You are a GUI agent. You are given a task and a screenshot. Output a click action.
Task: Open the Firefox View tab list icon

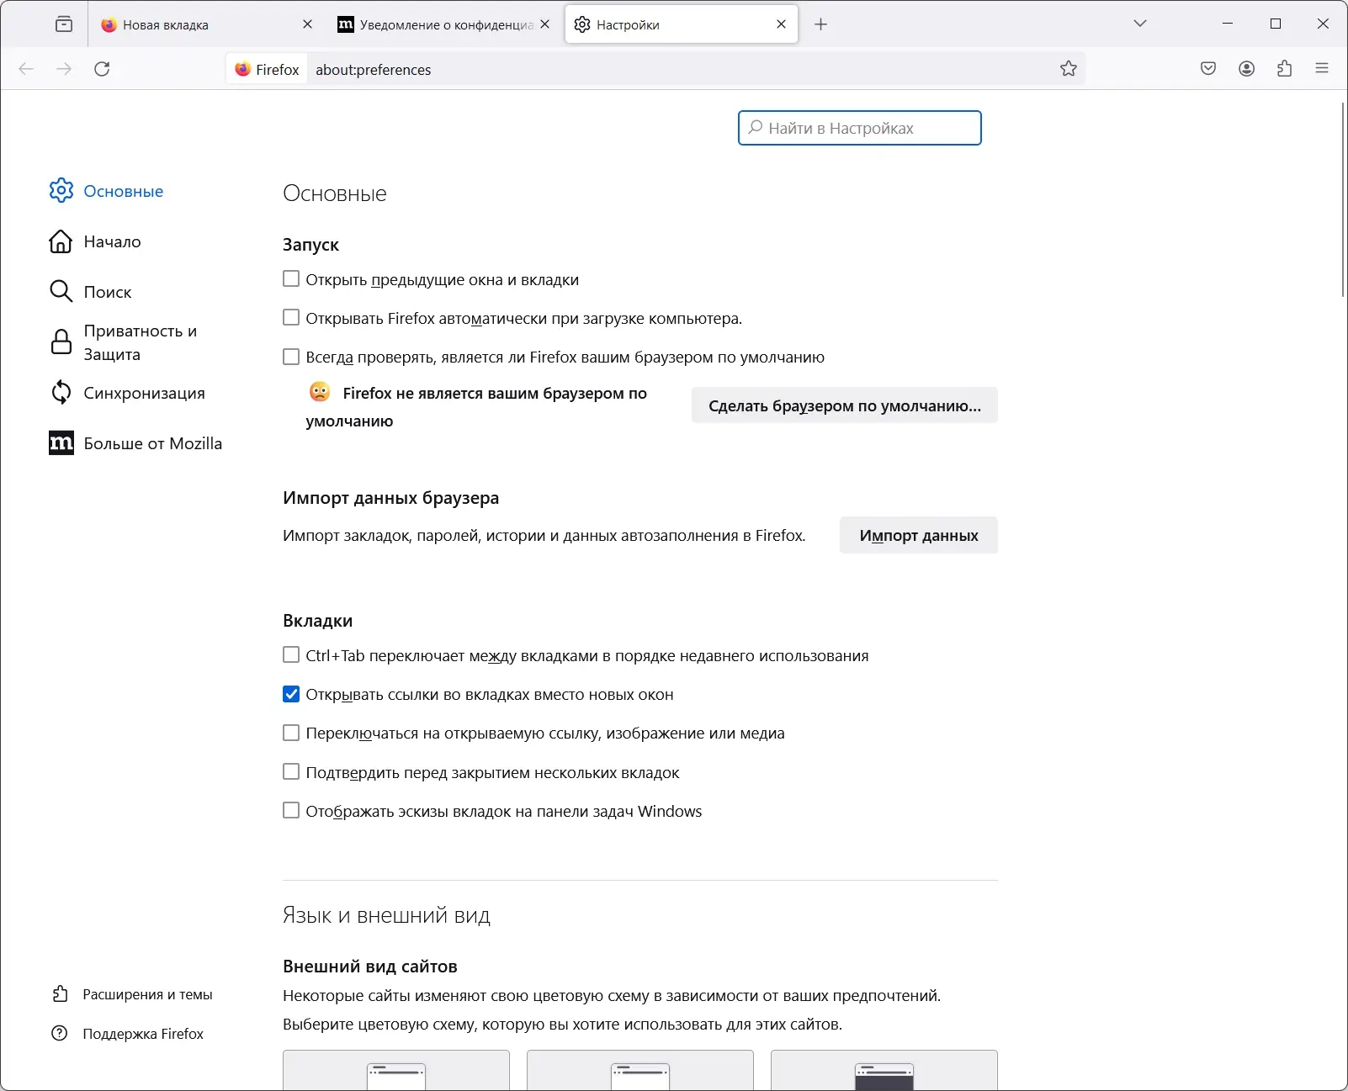[64, 24]
